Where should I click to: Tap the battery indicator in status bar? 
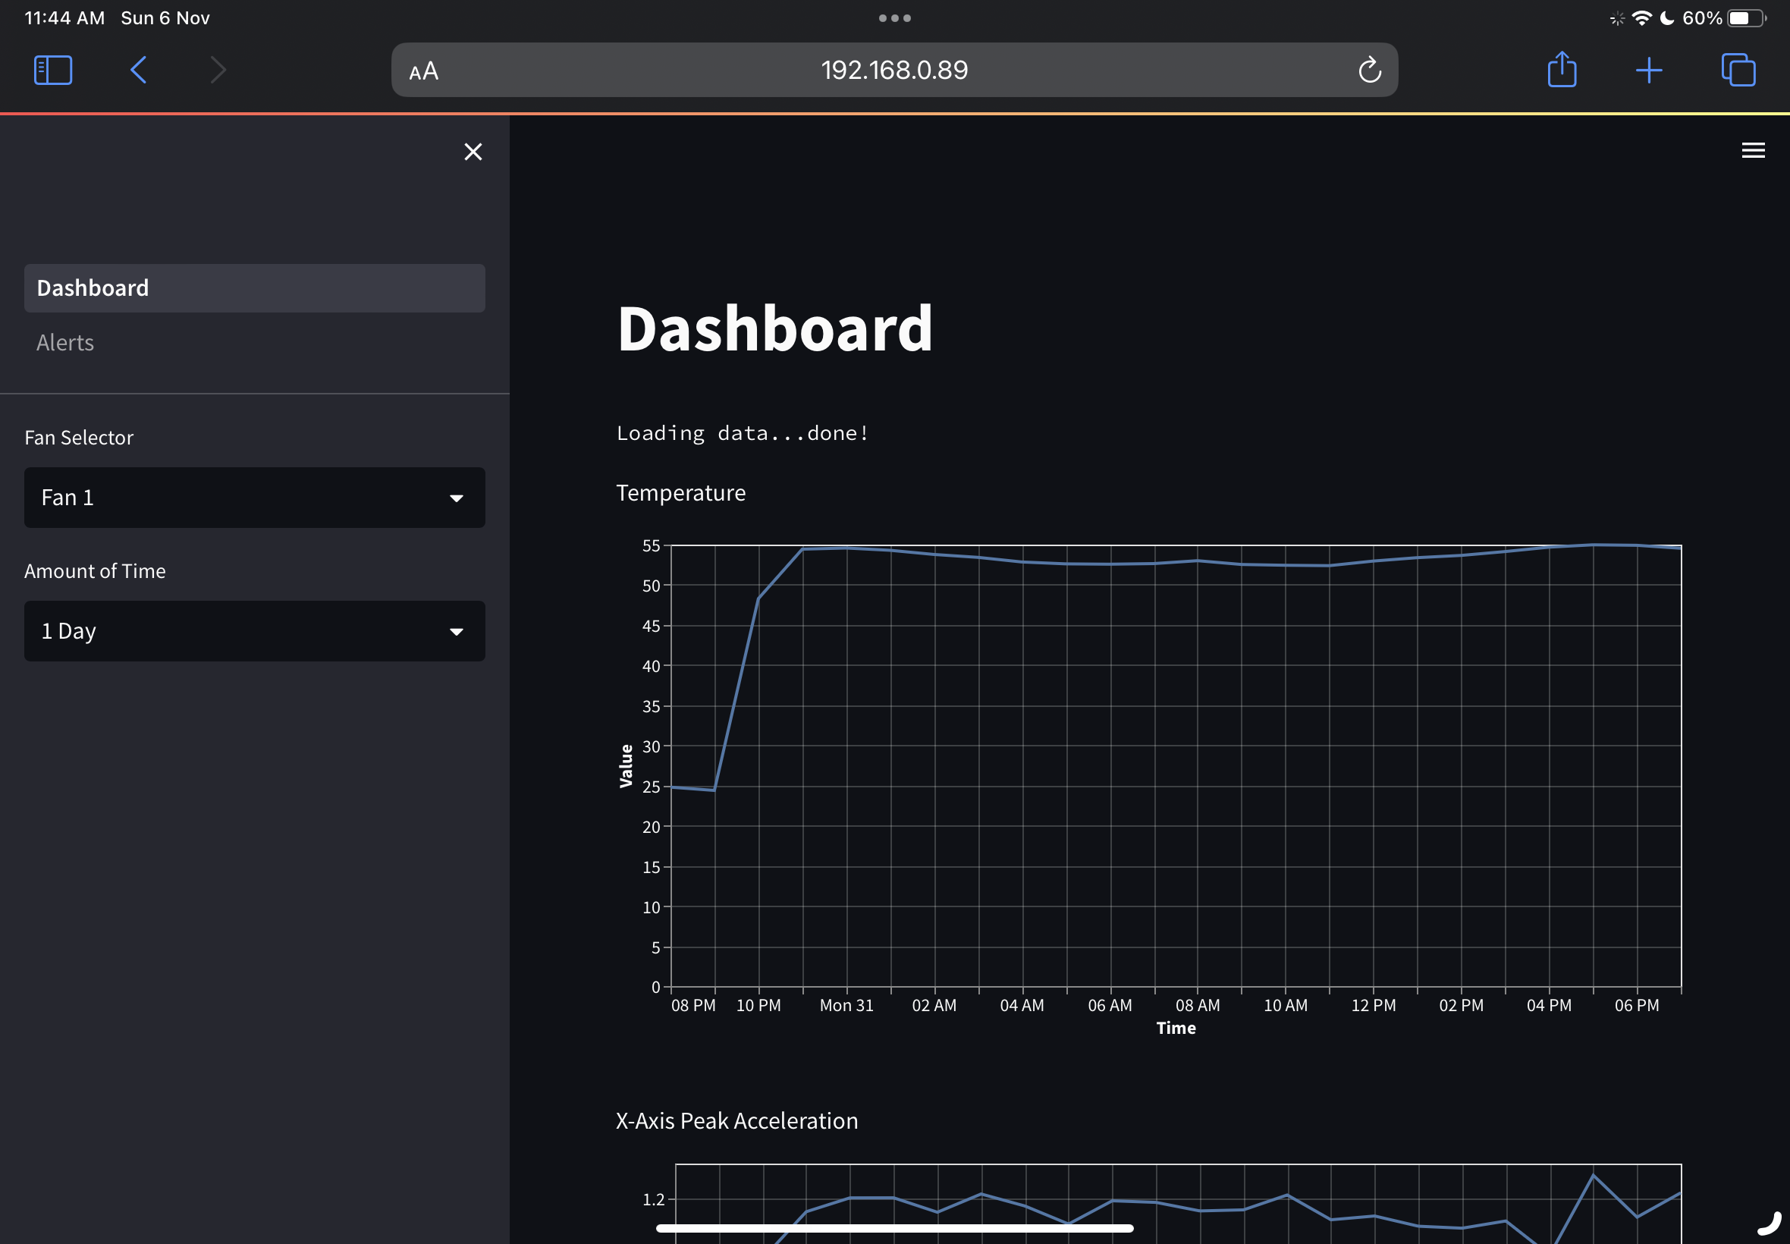(x=1745, y=18)
